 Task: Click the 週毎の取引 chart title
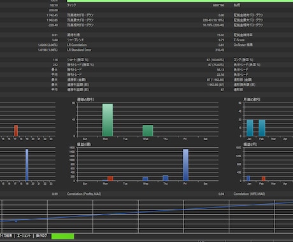(85, 99)
